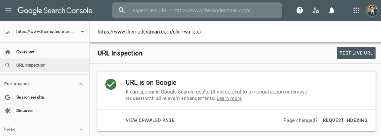
Task: Click the search magnifier in top bar
Action: point(122,10)
